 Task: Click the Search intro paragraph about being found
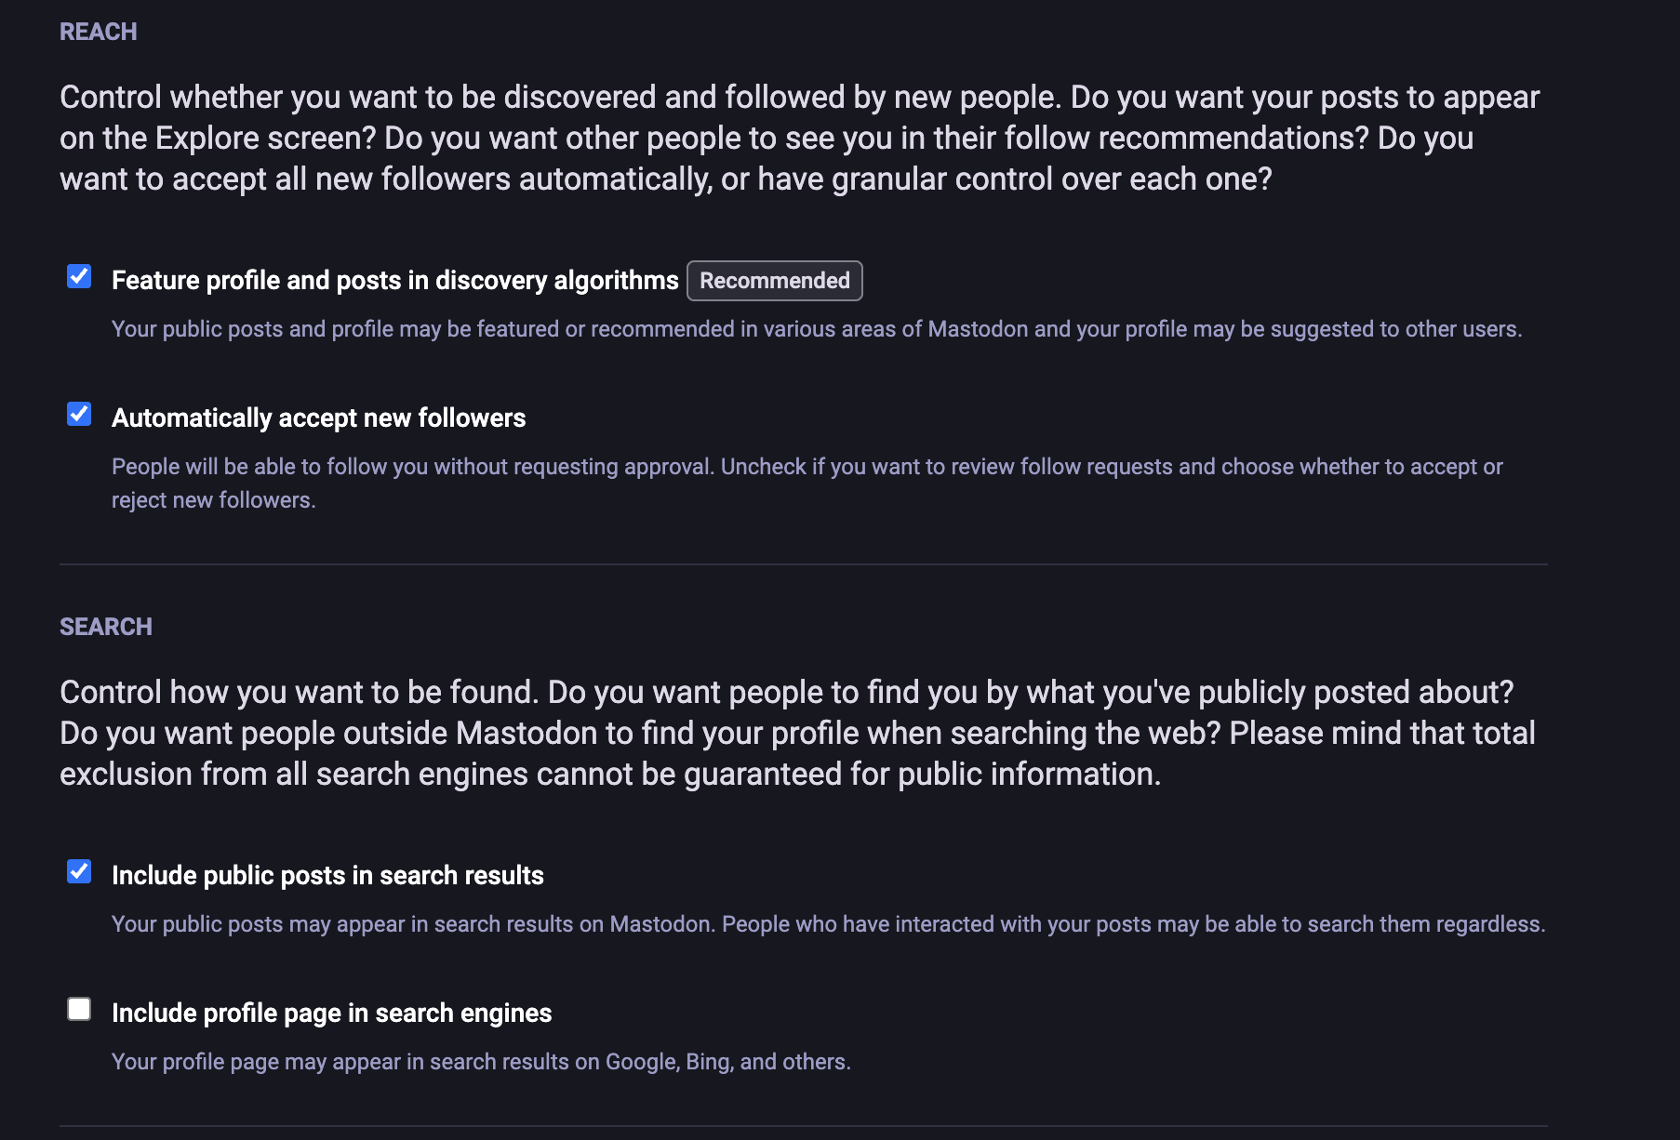coord(798,733)
